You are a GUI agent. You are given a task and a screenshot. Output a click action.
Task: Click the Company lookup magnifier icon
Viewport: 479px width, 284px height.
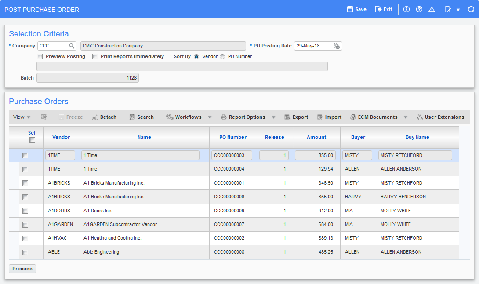click(x=72, y=46)
